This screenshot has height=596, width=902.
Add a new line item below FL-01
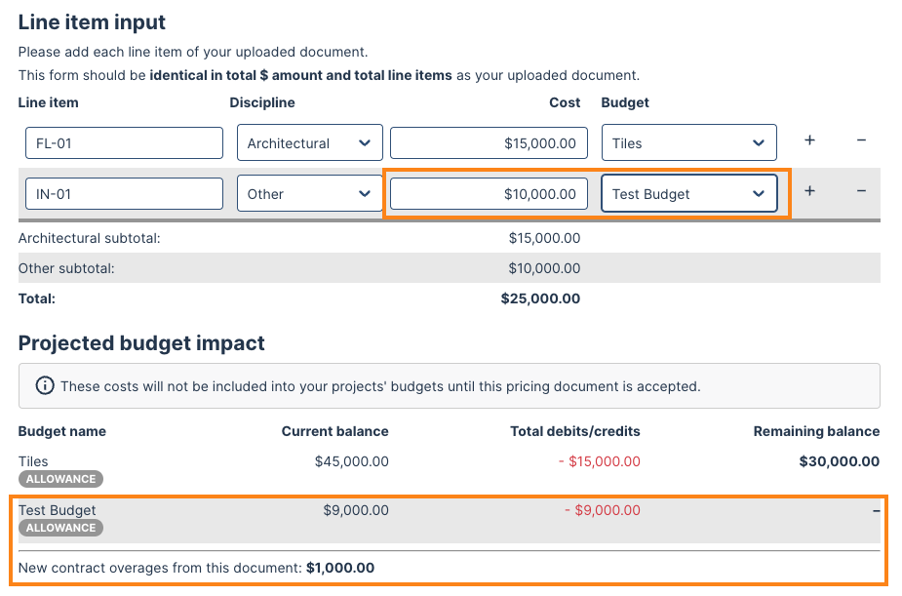[x=809, y=141]
